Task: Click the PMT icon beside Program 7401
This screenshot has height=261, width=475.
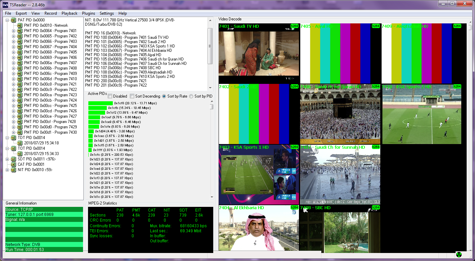Action: (x=20, y=31)
